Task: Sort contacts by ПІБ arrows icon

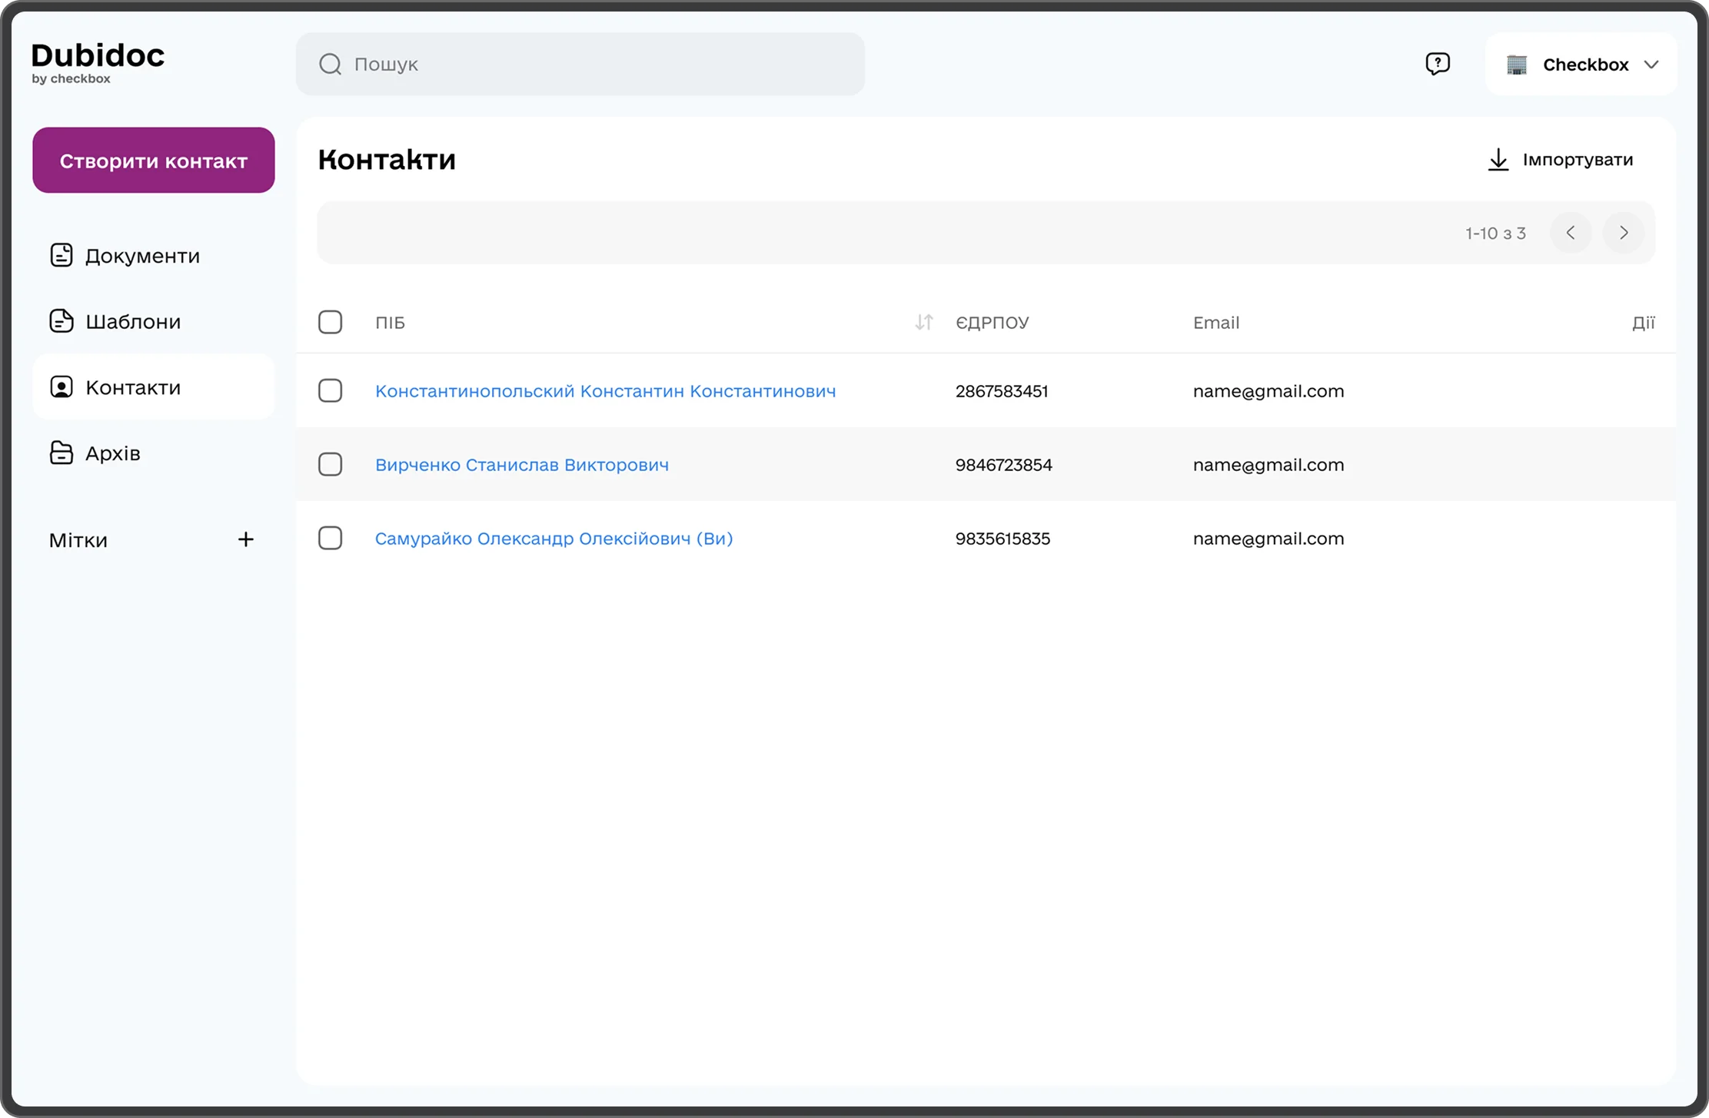Action: [x=923, y=323]
